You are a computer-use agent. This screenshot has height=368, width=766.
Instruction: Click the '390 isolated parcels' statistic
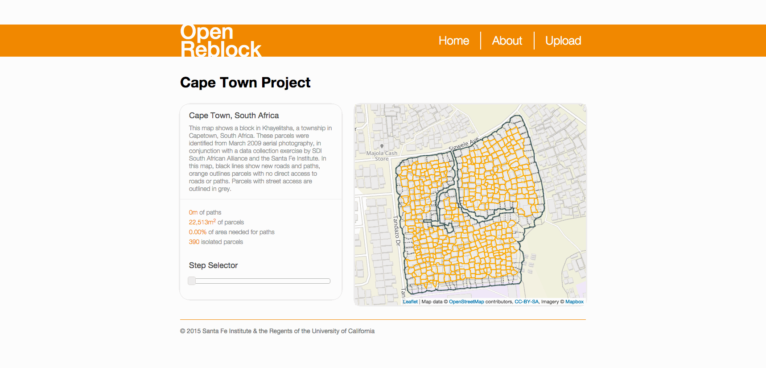pyautogui.click(x=216, y=242)
